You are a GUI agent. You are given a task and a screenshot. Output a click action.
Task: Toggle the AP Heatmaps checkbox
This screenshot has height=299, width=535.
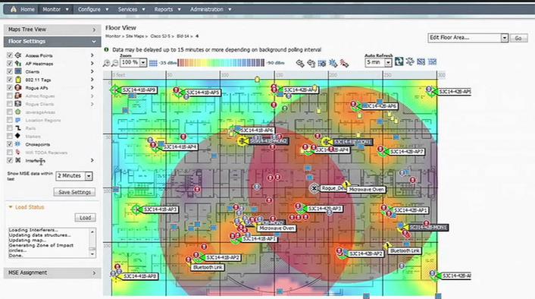coord(10,63)
